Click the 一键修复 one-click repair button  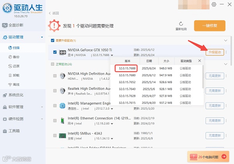tap(210, 26)
